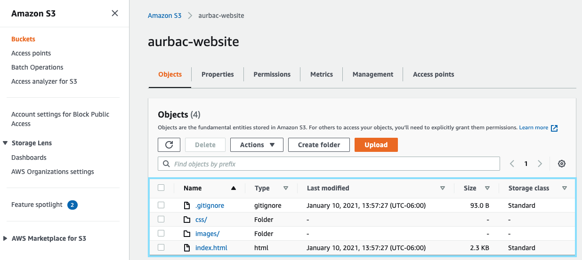Screen dimensions: 582x260
Task: Open Amazon S3 breadcrumb link
Action: point(164,16)
